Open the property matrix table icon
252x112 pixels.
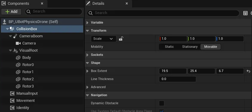coord(245,13)
